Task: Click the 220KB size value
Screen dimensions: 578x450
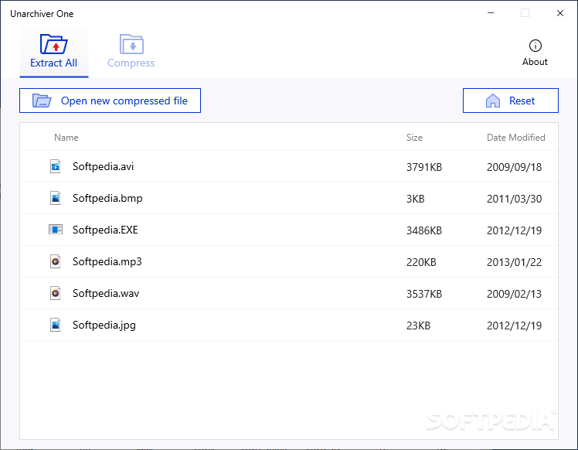Action: coord(421,262)
